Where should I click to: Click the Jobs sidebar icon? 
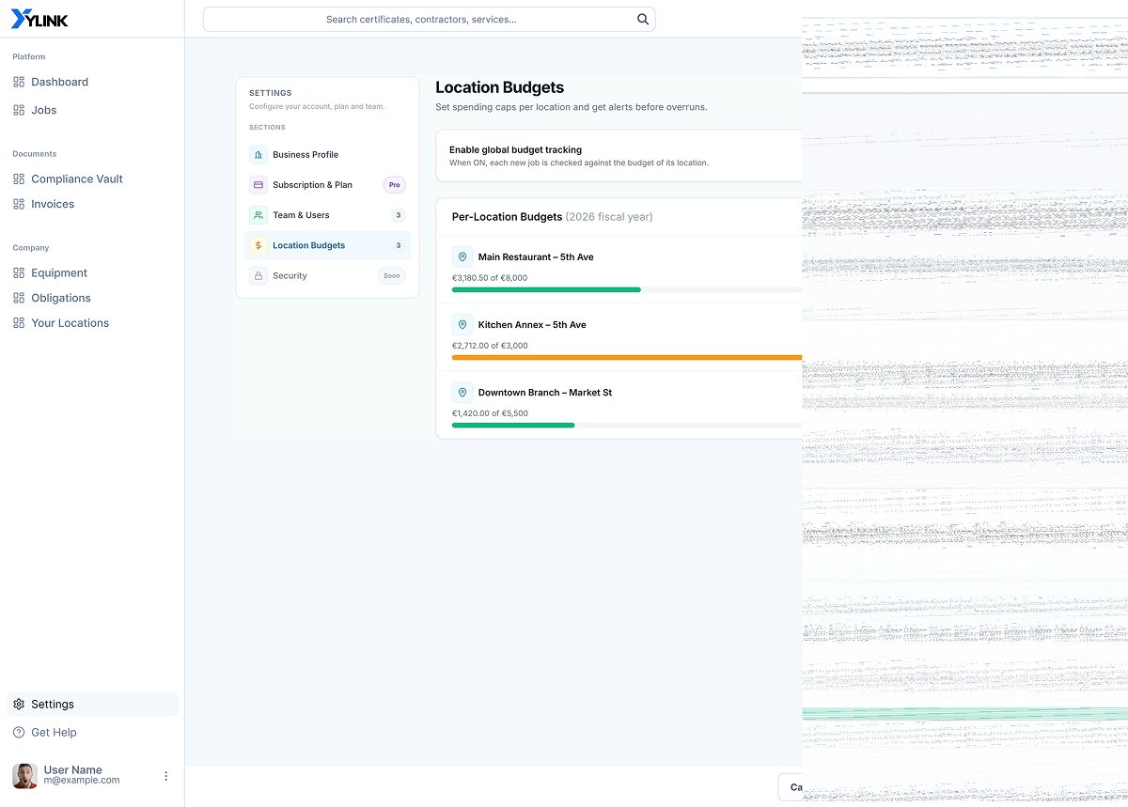[19, 111]
